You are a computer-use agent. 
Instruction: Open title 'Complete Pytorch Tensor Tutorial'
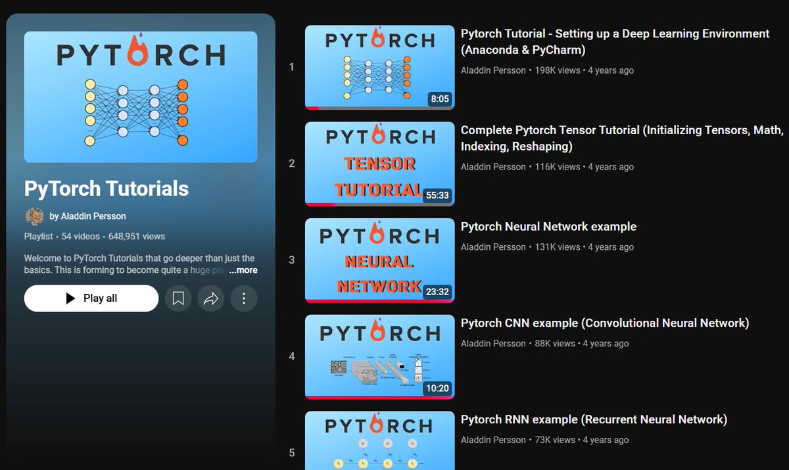point(621,138)
